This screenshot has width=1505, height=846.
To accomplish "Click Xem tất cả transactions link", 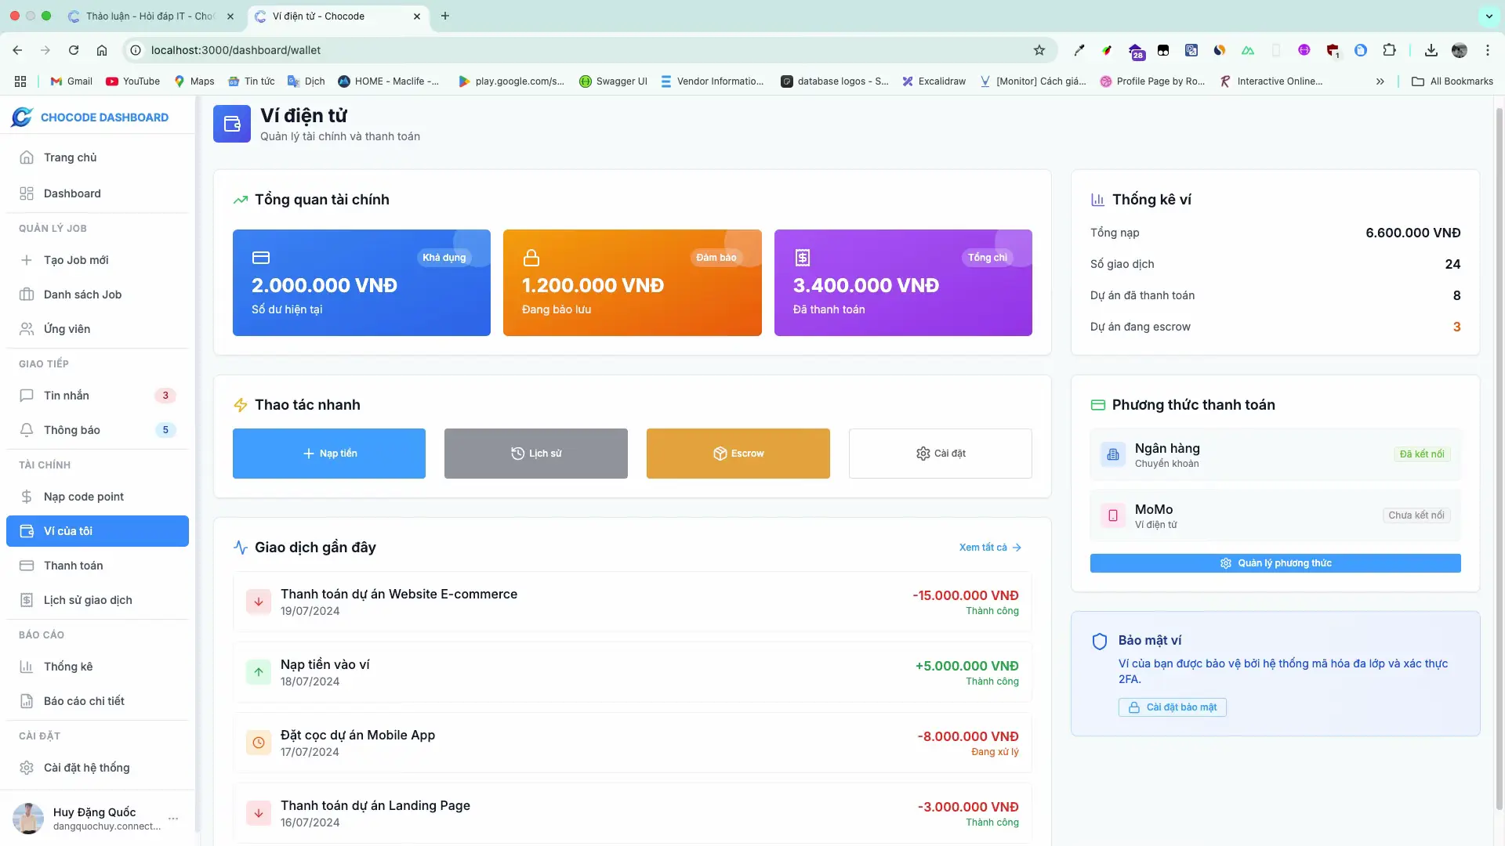I will 982,547.
